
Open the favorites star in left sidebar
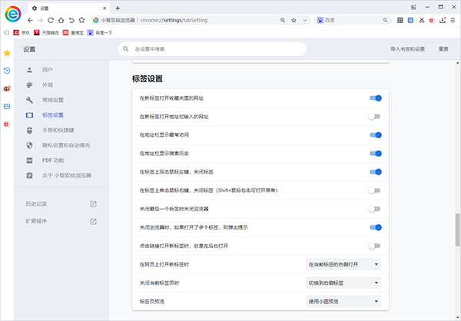click(x=7, y=53)
